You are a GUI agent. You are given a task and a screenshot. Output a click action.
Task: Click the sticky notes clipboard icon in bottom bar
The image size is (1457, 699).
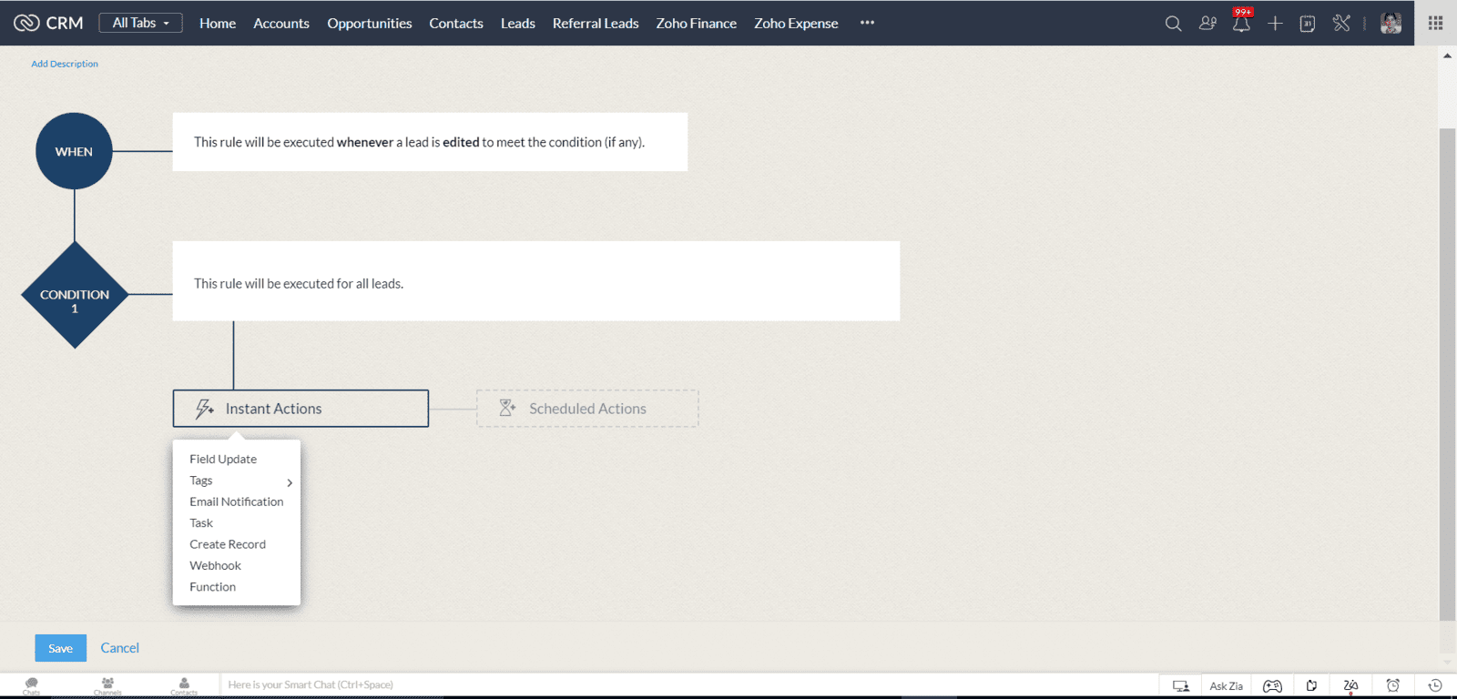tap(1311, 685)
